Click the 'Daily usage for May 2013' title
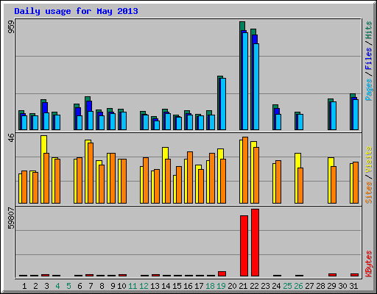377x294 pixels. tap(76, 11)
